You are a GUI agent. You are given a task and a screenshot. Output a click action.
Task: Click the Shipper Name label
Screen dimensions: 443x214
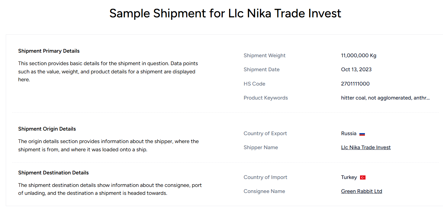(x=261, y=147)
